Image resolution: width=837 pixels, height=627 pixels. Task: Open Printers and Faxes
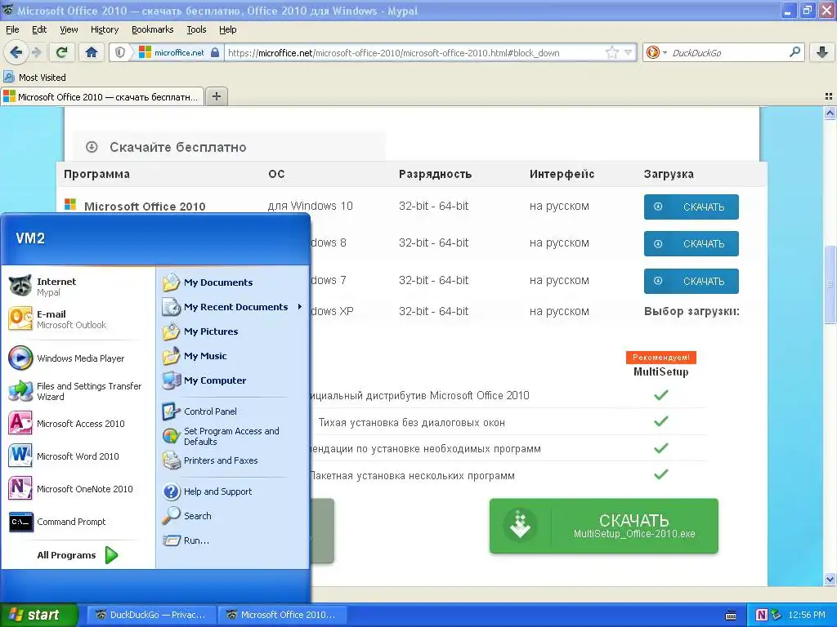click(x=233, y=460)
